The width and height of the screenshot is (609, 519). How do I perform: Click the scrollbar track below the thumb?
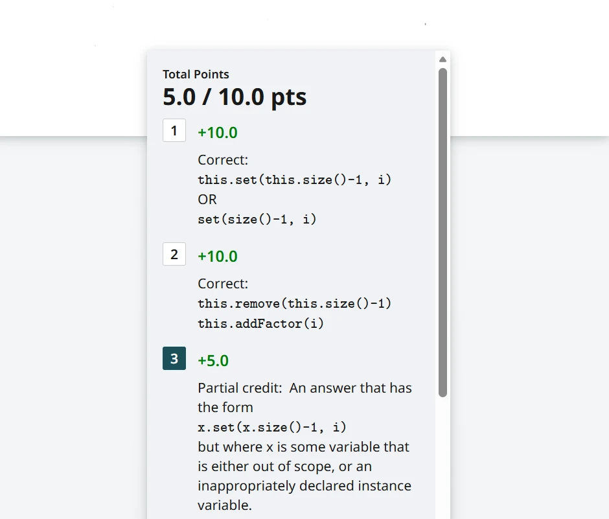[442, 454]
